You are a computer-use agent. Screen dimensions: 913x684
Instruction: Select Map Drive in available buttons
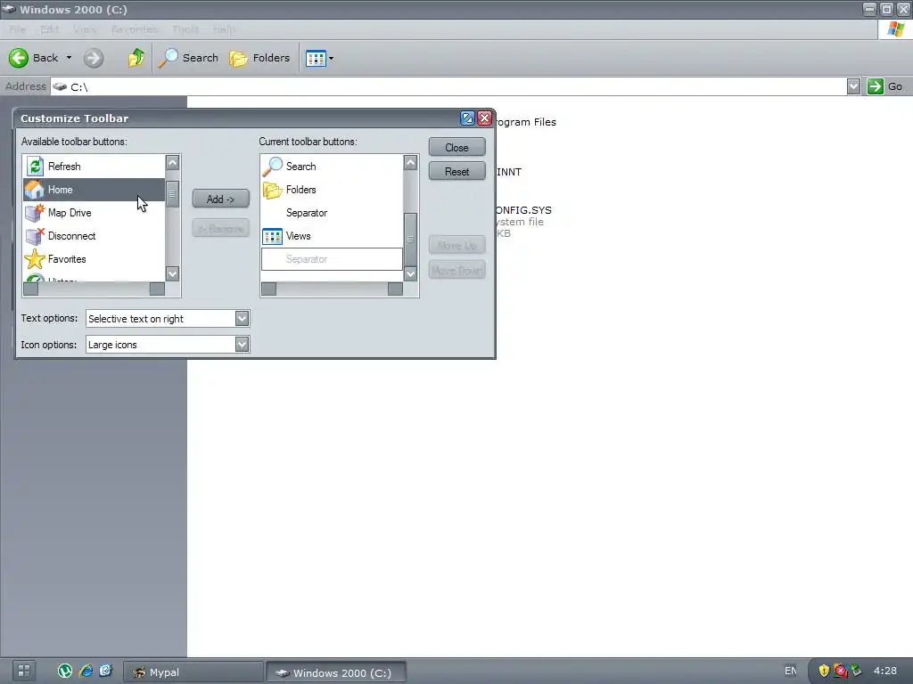click(94, 213)
